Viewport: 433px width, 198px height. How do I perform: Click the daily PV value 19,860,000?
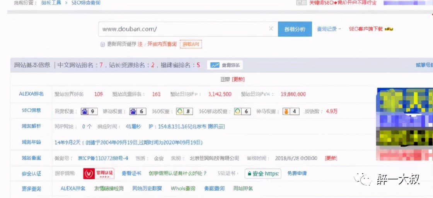pos(293,94)
